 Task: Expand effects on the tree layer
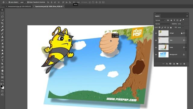186,47
